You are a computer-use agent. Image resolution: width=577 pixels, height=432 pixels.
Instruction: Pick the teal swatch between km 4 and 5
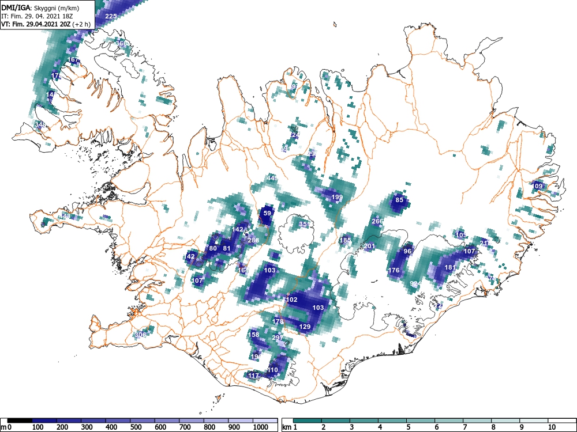pyautogui.click(x=392, y=420)
